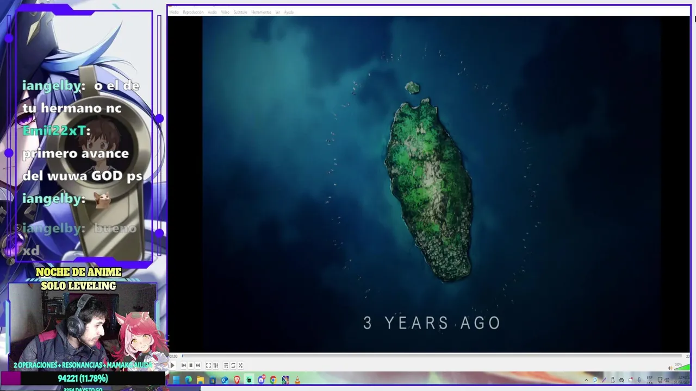This screenshot has width=696, height=391.
Task: Open Discord from the taskbar
Action: point(262,380)
